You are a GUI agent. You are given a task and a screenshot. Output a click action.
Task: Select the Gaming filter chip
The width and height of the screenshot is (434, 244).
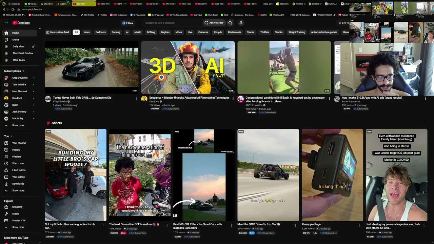click(x=116, y=32)
